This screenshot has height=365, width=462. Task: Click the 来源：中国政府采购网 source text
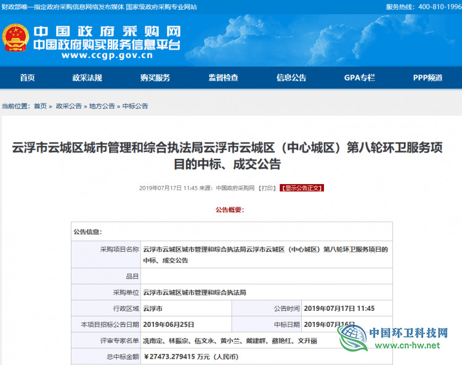(227, 188)
